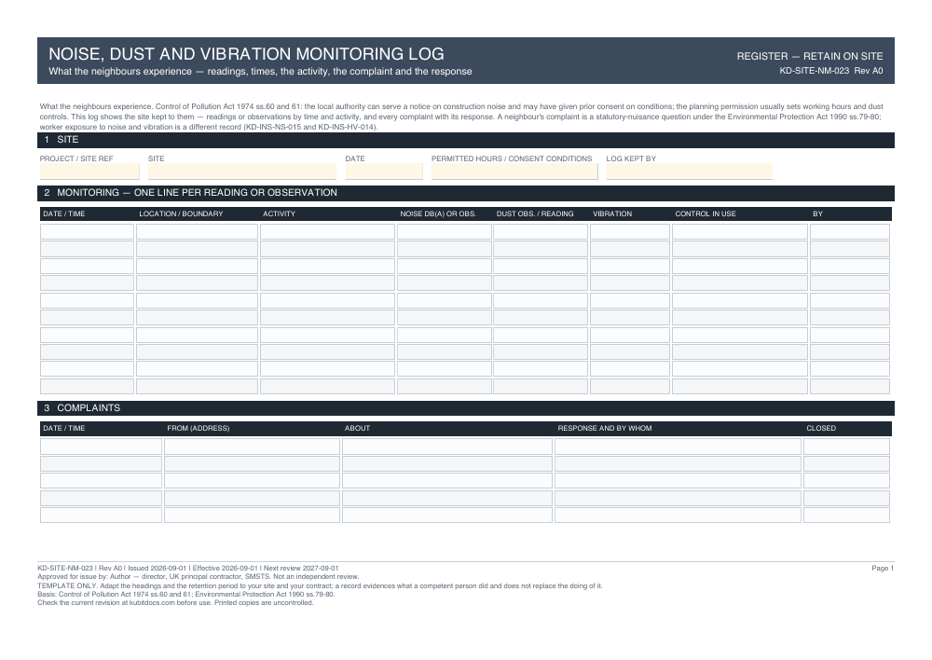
Task: Click the header subtitle 'What the neighbours experience — readings...'
Action: [x=260, y=72]
